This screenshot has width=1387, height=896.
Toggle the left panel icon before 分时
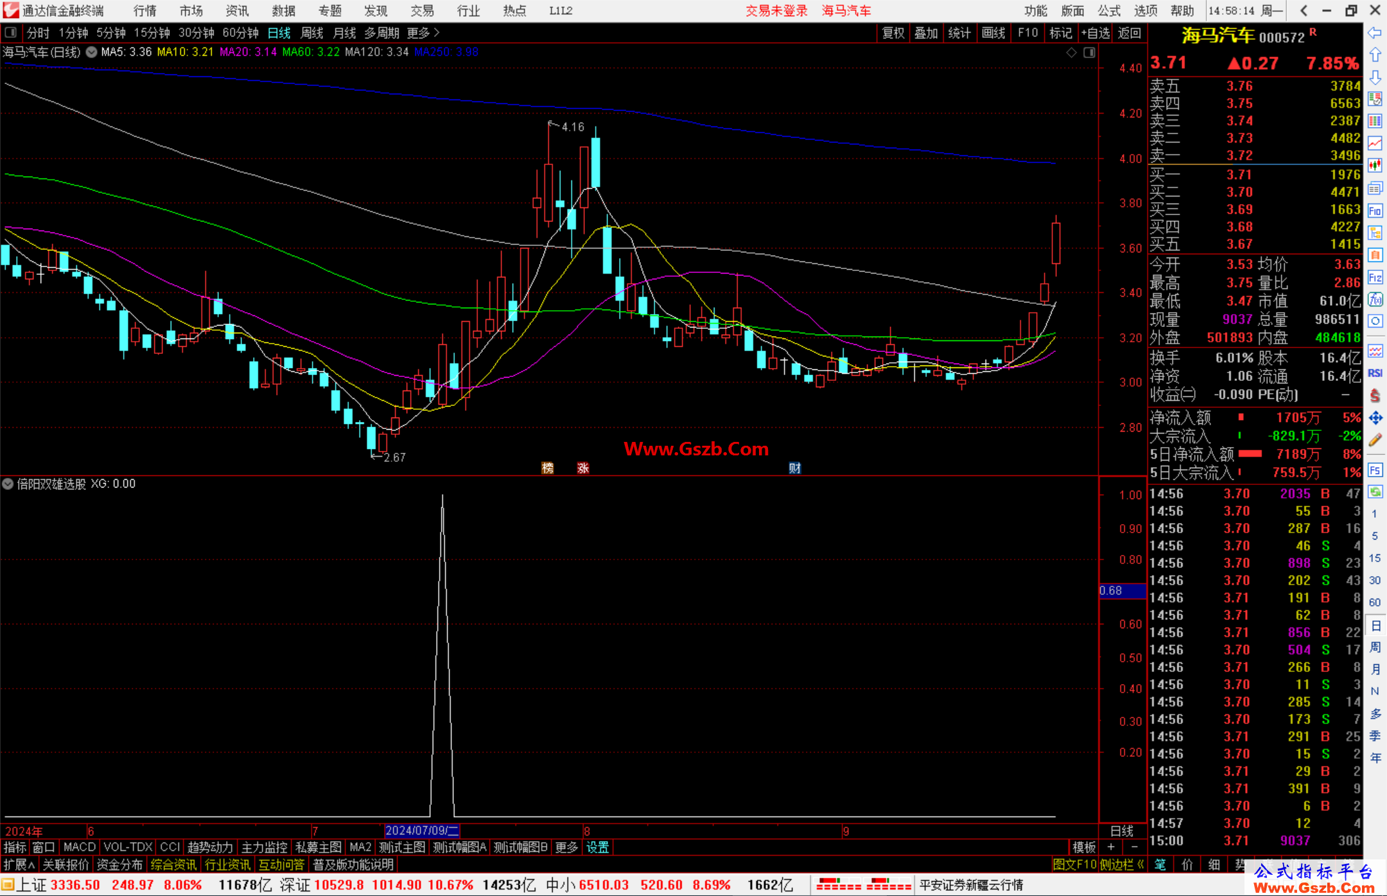point(10,33)
